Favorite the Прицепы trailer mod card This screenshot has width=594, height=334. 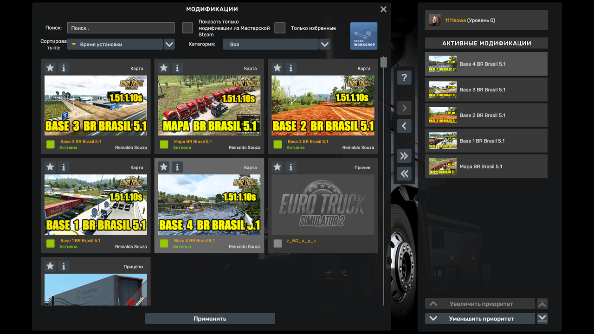coord(50,266)
